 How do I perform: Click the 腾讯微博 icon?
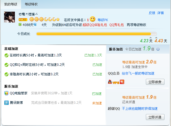click(6, 103)
